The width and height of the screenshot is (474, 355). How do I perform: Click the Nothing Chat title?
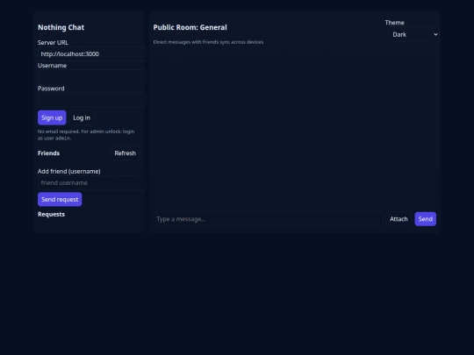[x=61, y=27]
